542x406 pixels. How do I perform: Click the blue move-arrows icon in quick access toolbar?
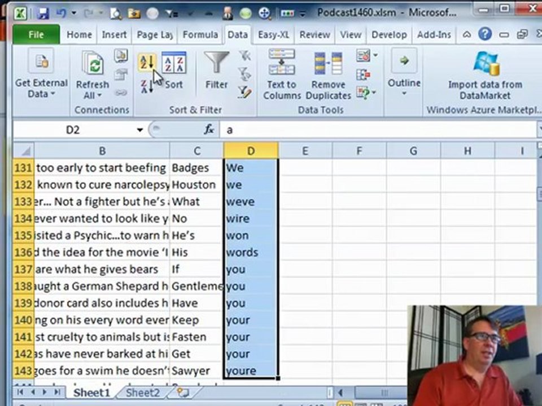tap(264, 13)
